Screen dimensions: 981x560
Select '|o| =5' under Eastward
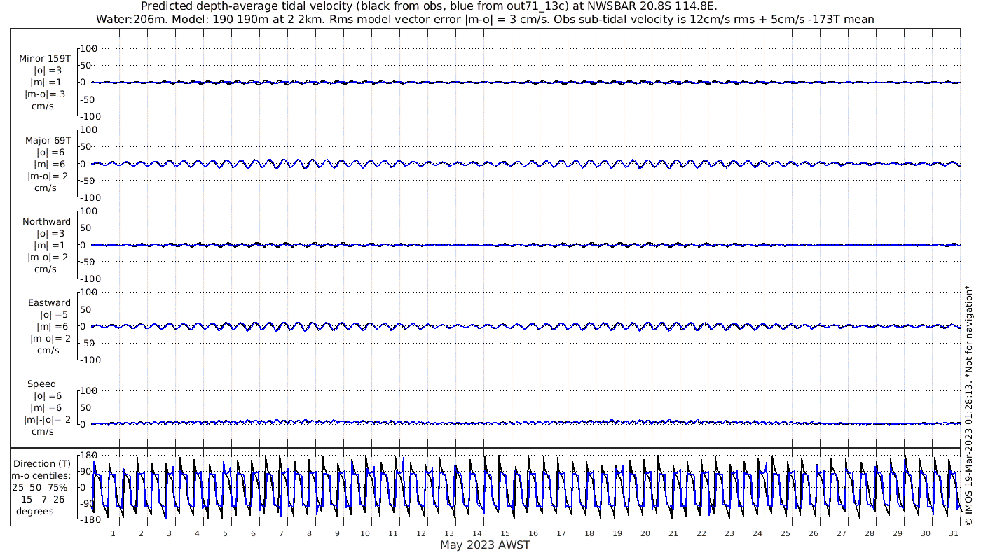click(53, 315)
